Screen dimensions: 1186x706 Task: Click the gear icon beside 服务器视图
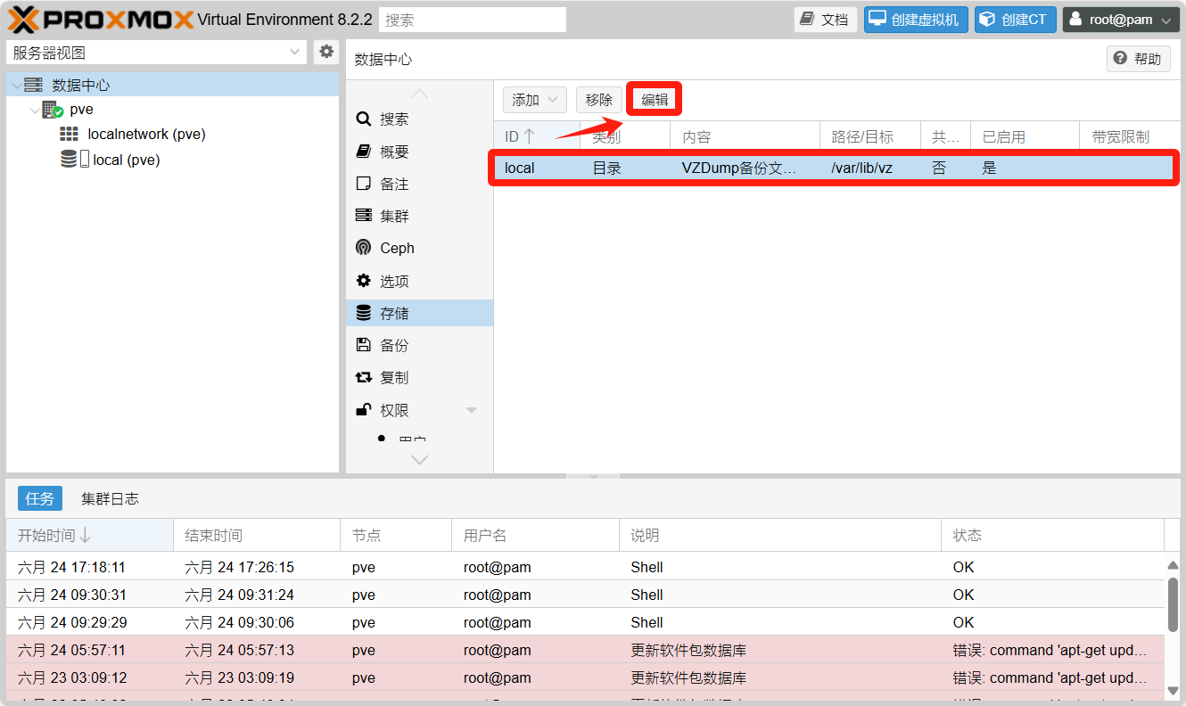click(x=326, y=52)
